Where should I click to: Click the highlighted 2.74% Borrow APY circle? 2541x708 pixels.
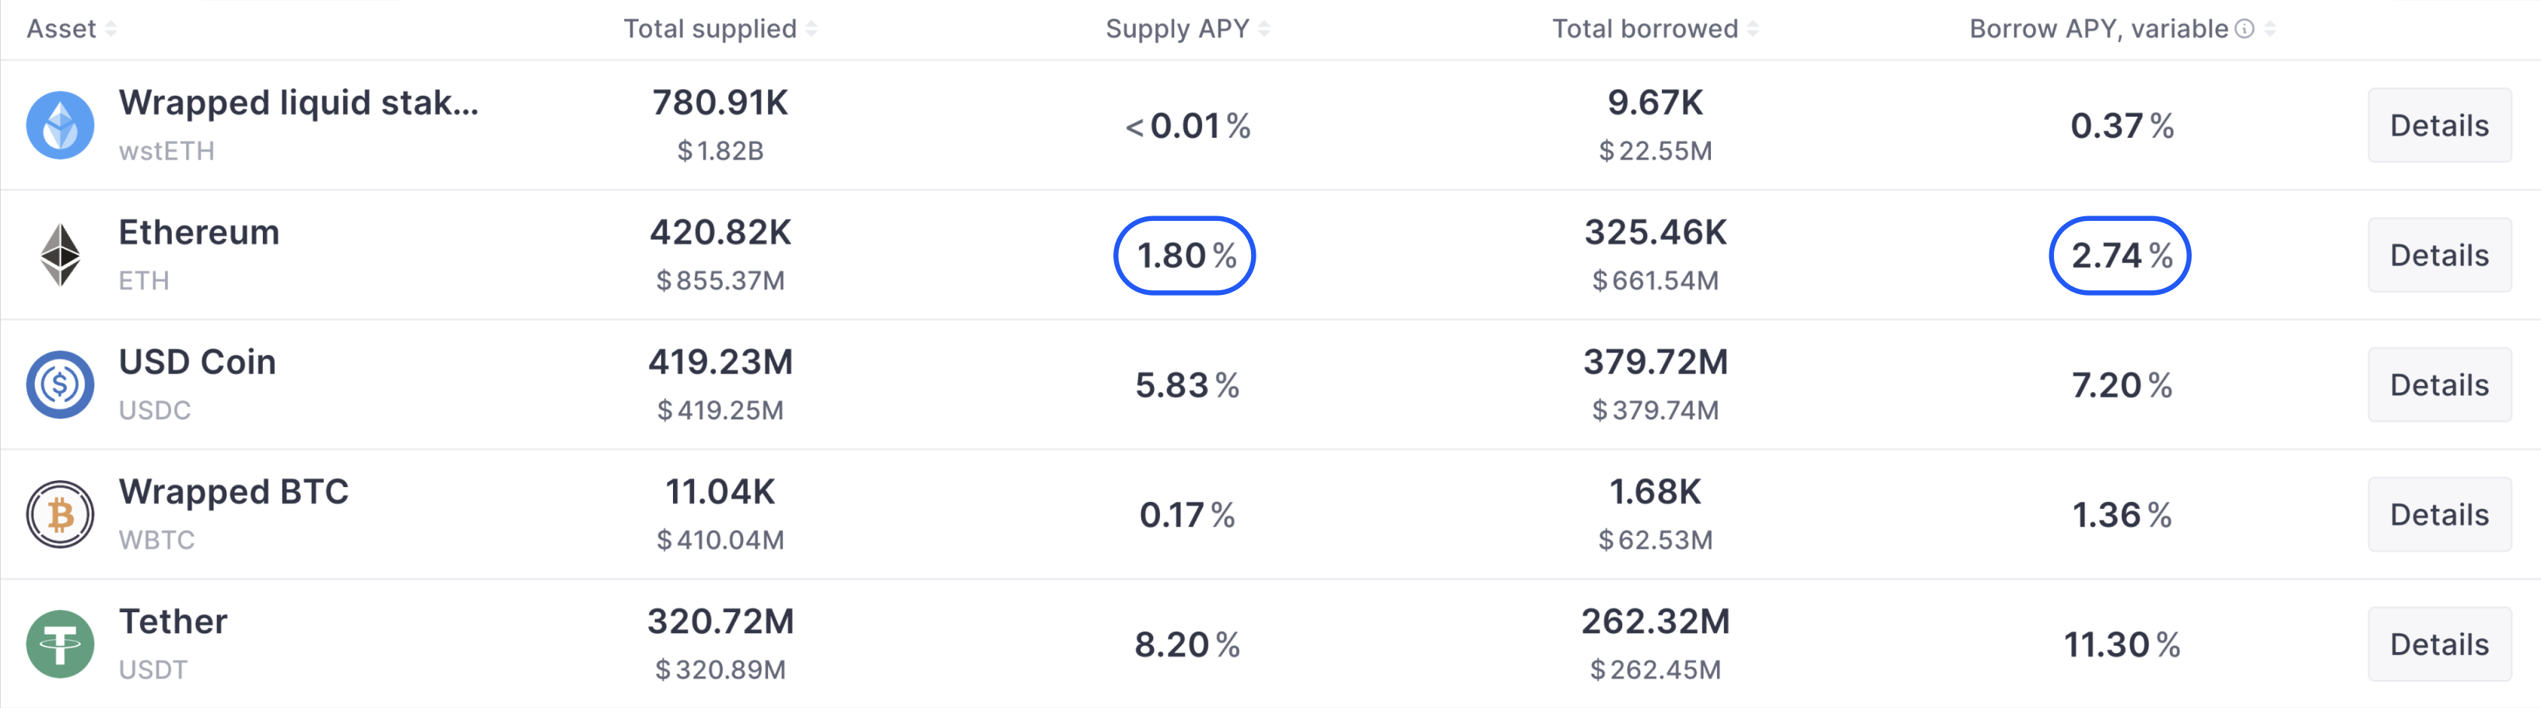[2120, 254]
